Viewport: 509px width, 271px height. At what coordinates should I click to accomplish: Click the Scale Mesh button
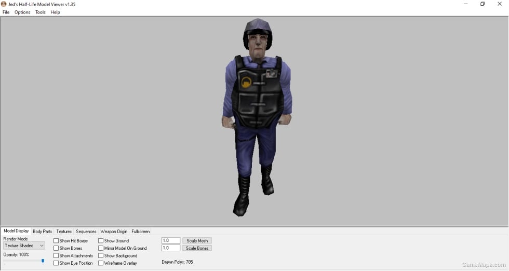pos(197,241)
